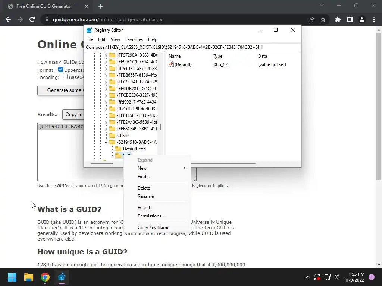Image resolution: width=382 pixels, height=286 pixels.
Task: Close the Free Online GUID Generator tab
Action: (x=87, y=6)
